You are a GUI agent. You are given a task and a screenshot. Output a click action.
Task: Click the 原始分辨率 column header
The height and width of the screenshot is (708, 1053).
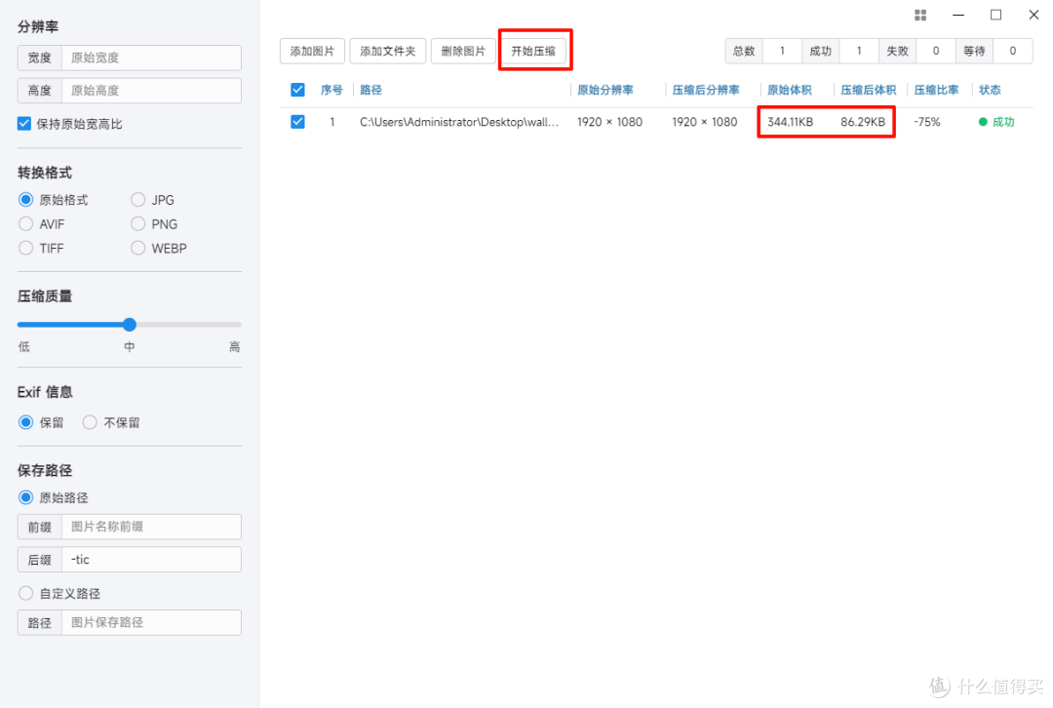coord(605,90)
